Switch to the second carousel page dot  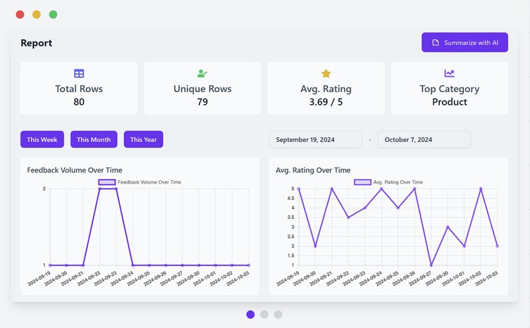264,314
